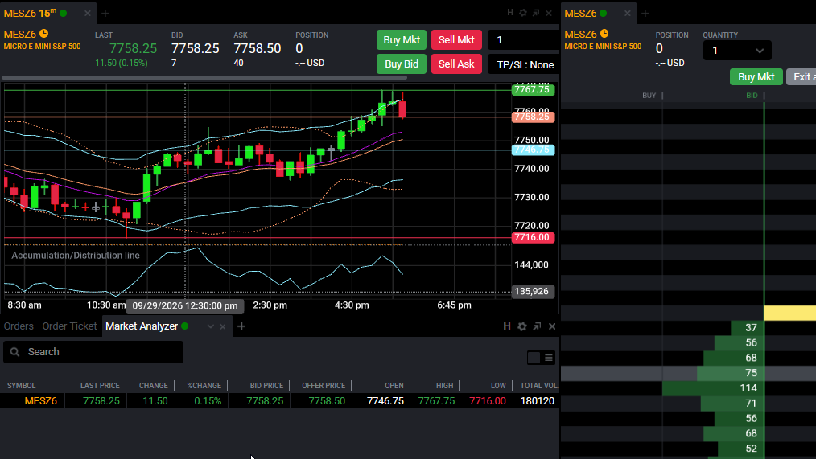Screen dimensions: 816x459
Task: Add a new tab next to MESZ6 15m chart
Action: pyautogui.click(x=105, y=14)
